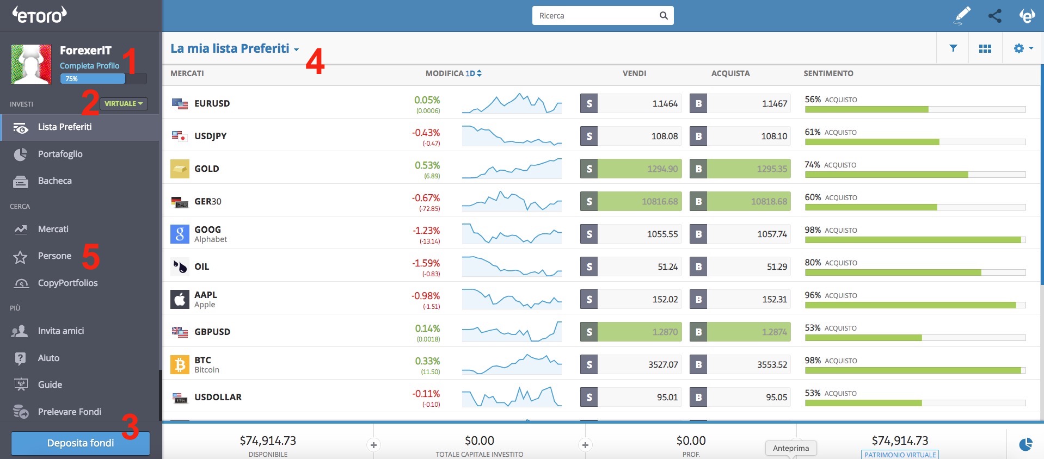Click the GOLD sparkline chart

click(x=512, y=168)
